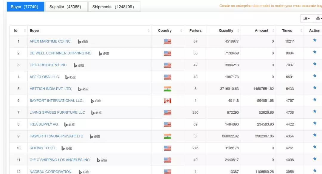Star the DE WELL CONTAINER SHIPPING row

[x=315, y=52]
